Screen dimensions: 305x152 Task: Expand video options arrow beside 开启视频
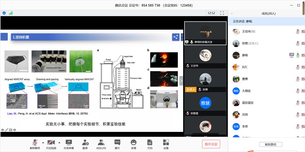[59, 142]
